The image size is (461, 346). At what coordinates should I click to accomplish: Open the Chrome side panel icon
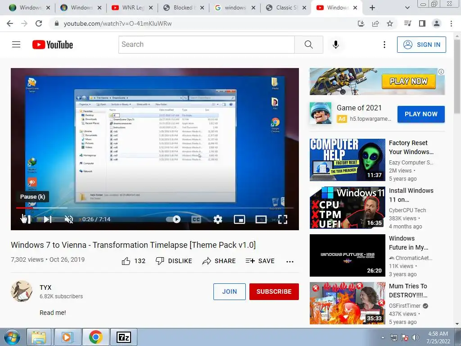click(422, 23)
